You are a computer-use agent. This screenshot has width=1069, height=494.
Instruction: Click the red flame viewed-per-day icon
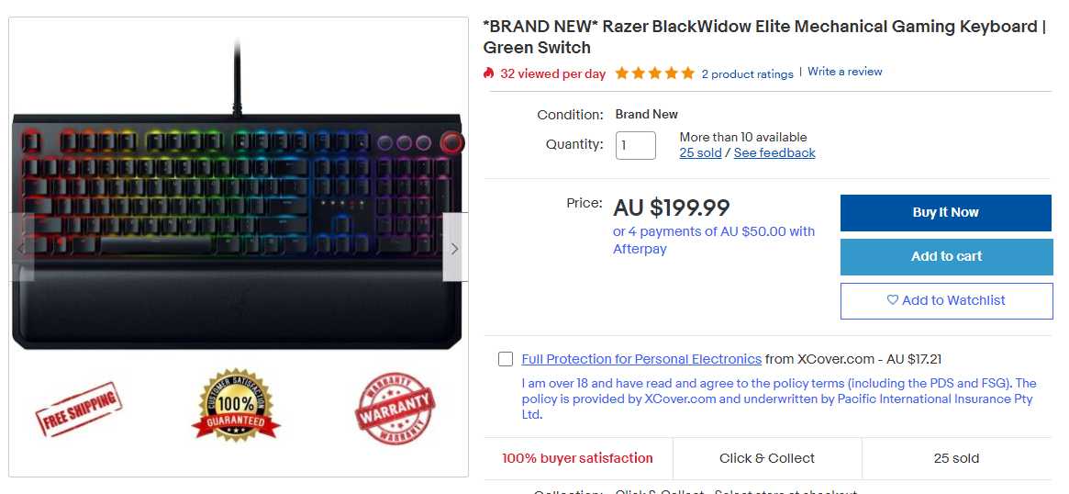pyautogui.click(x=489, y=73)
